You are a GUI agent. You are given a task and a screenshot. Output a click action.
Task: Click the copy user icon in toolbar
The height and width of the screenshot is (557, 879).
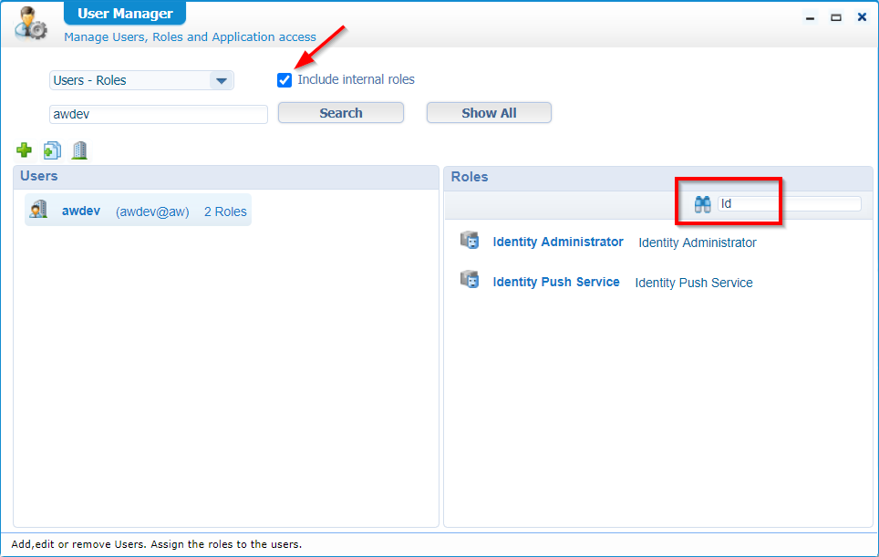(52, 150)
